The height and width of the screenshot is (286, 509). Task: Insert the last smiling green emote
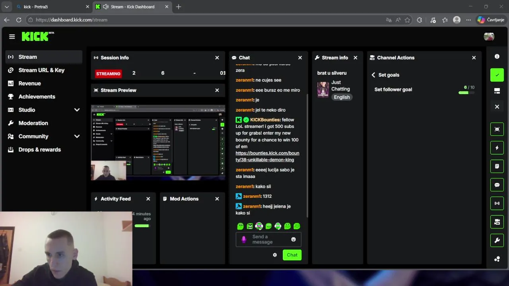[x=297, y=226]
